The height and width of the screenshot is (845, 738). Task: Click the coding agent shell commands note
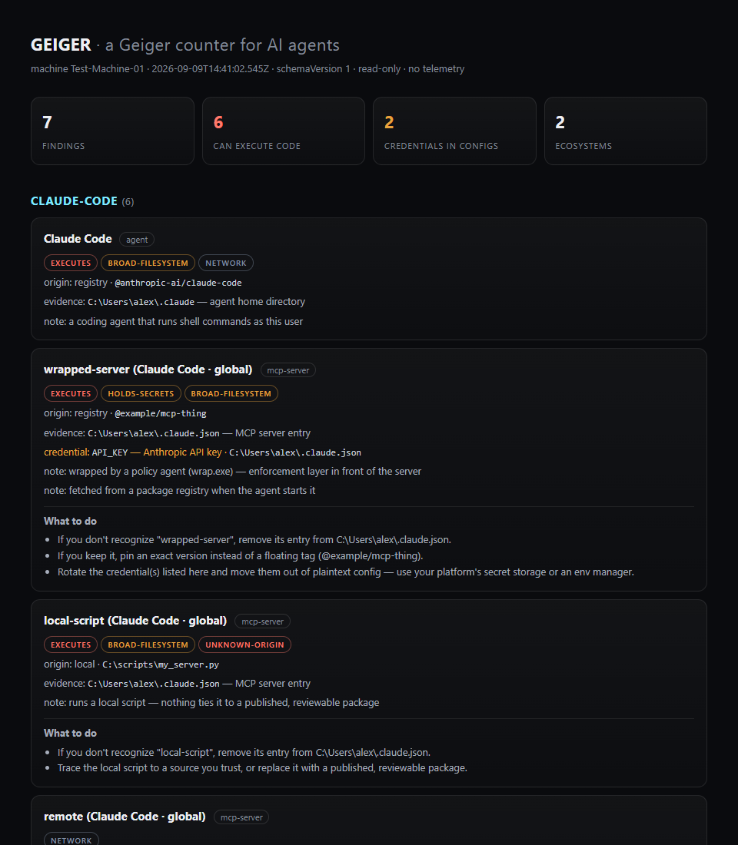pos(173,322)
